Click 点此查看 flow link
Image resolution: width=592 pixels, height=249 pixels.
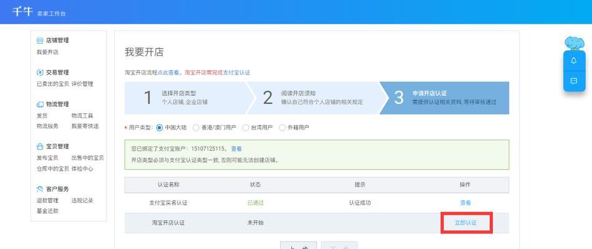[168, 73]
